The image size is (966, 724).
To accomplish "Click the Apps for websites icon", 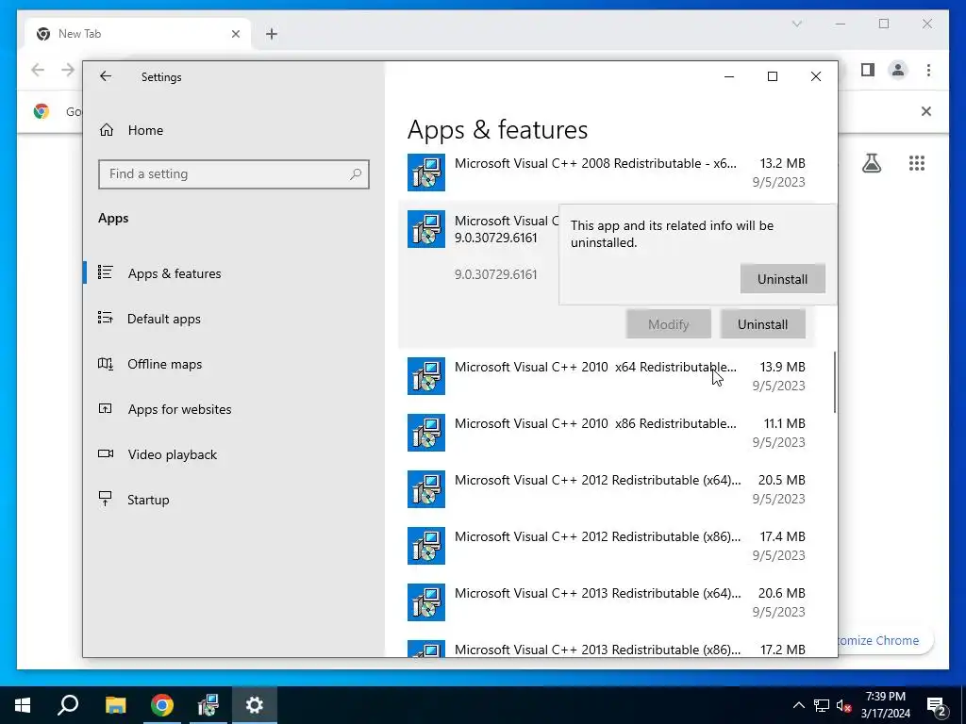I will [x=106, y=408].
